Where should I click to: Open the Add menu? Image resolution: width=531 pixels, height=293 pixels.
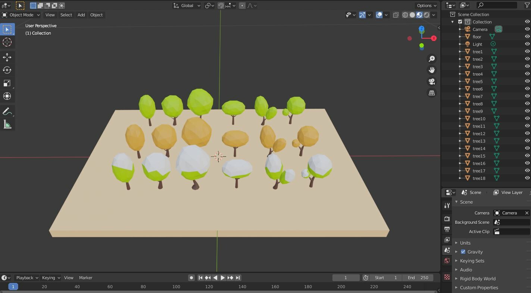tap(81, 15)
